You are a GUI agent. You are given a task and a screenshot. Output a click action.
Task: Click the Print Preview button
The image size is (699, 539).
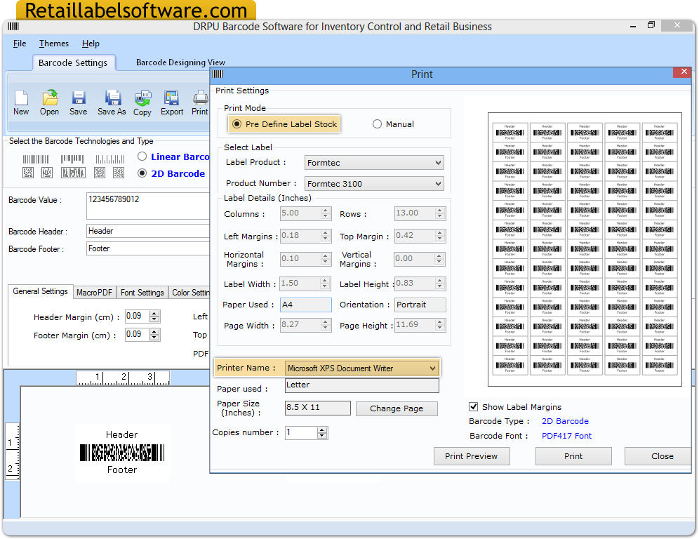coord(471,456)
